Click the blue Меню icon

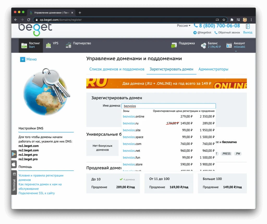[22, 59]
